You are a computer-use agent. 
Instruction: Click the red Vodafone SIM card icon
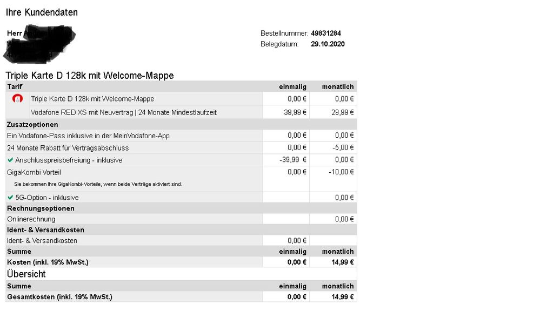(x=17, y=99)
